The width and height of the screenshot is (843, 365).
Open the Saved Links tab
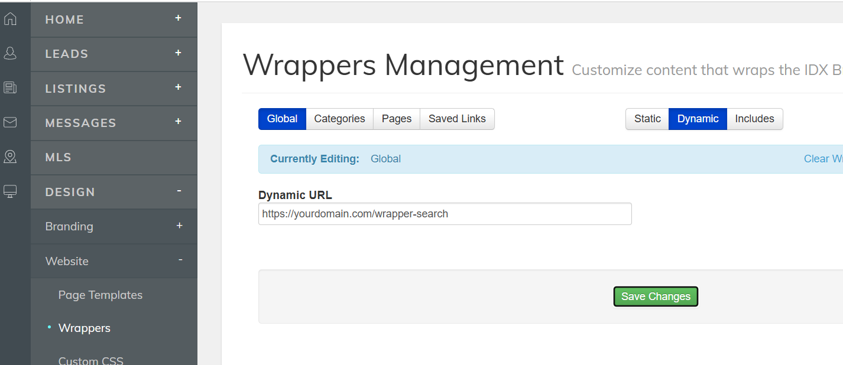click(456, 119)
